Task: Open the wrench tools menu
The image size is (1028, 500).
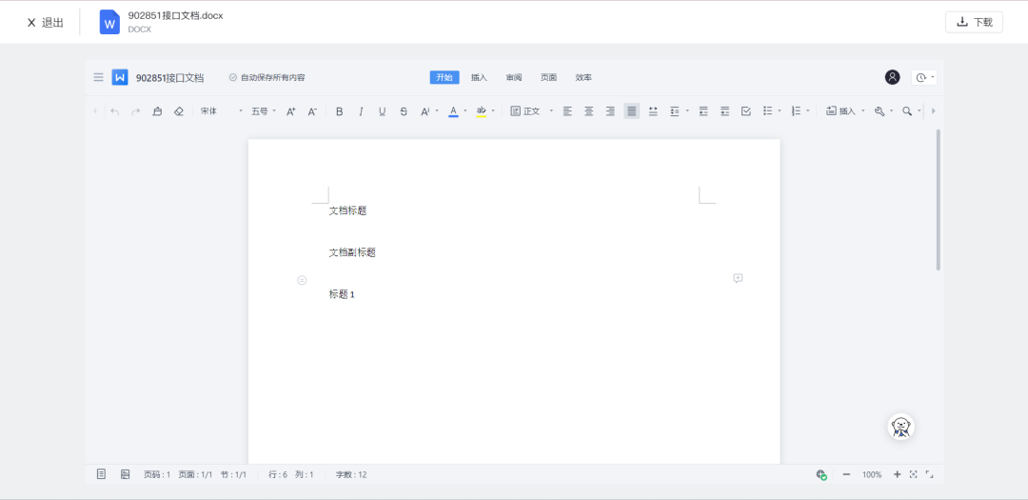Action: click(x=880, y=111)
